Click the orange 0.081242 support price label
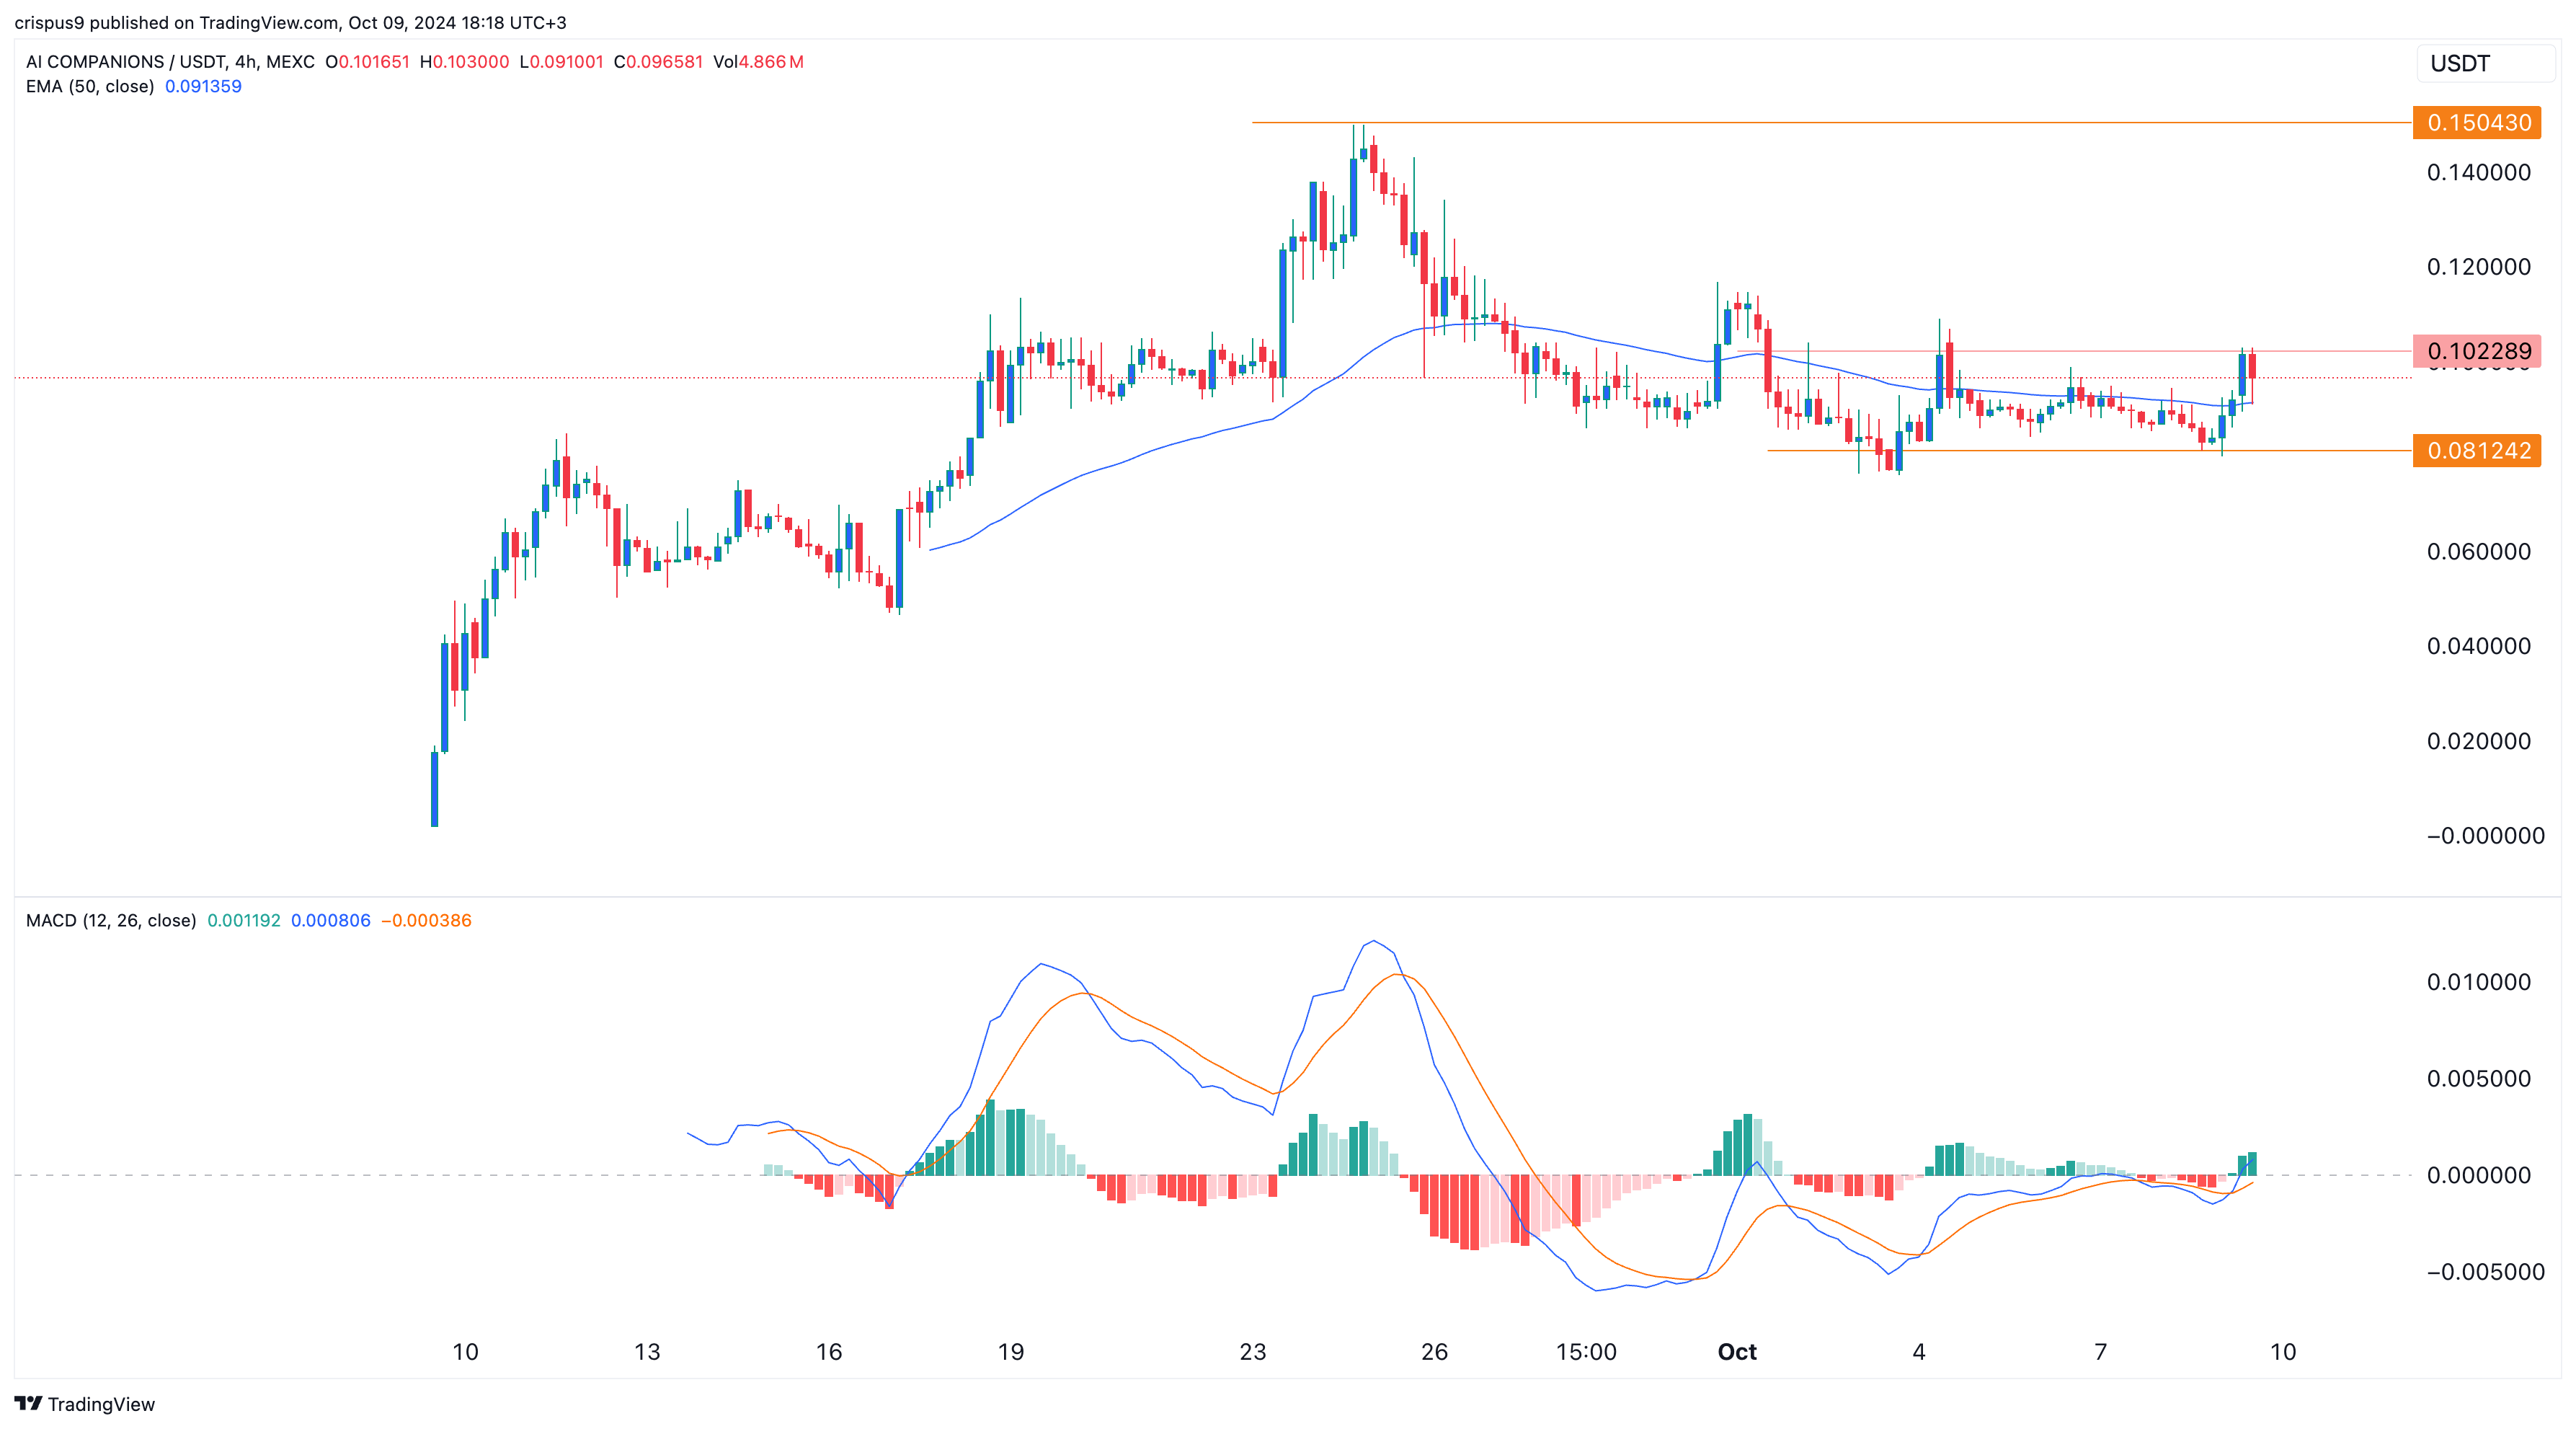Viewport: 2576px width, 1429px height. point(2477,451)
